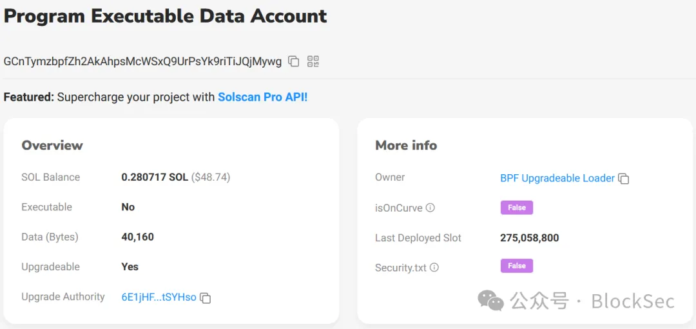
Task: Click the SOL Balance value 0.280717 SOL
Action: click(x=155, y=177)
